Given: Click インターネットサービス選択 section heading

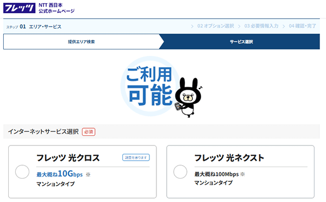Looking at the screenshot, I should click(x=43, y=131).
